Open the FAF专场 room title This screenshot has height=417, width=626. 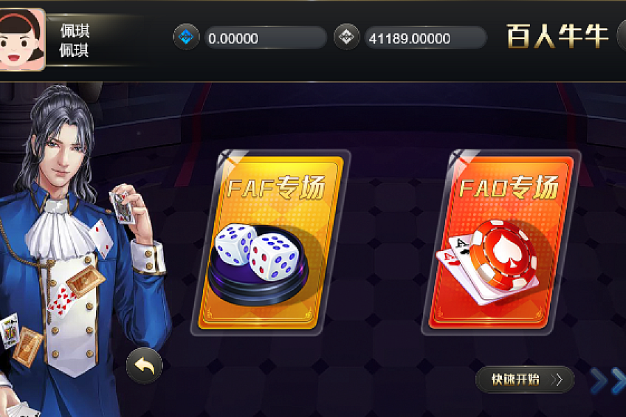point(276,187)
